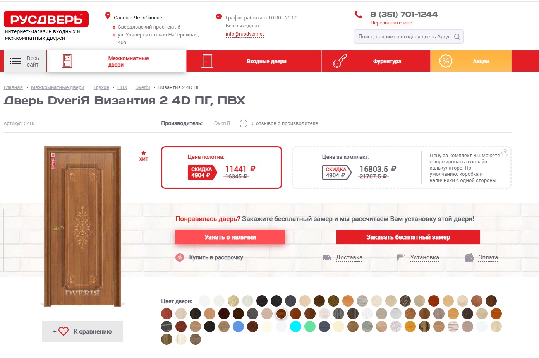Image resolution: width=539 pixels, height=358 pixels.
Task: Click the wallet payment icon
Action: tap(469, 258)
